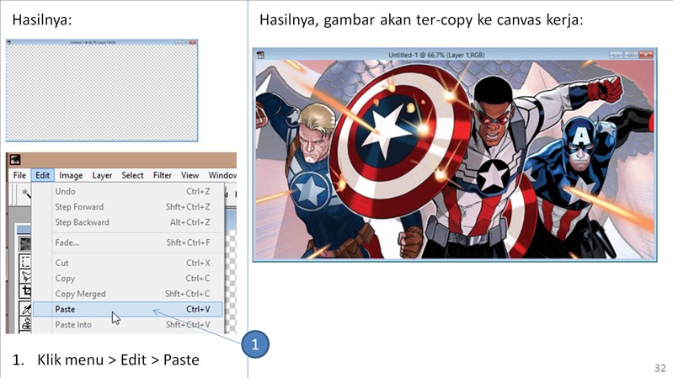The image size is (673, 378).
Task: Click the document icon of large Untitled-1 window
Action: pyautogui.click(x=260, y=55)
